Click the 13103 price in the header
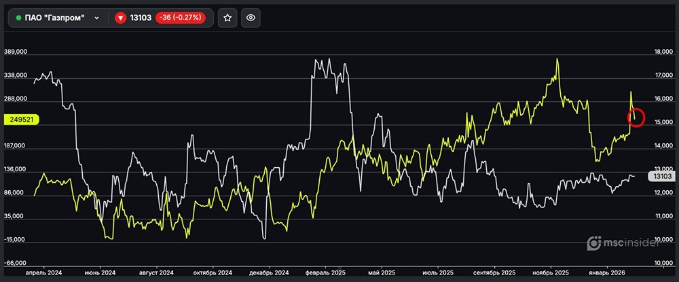 (x=141, y=18)
